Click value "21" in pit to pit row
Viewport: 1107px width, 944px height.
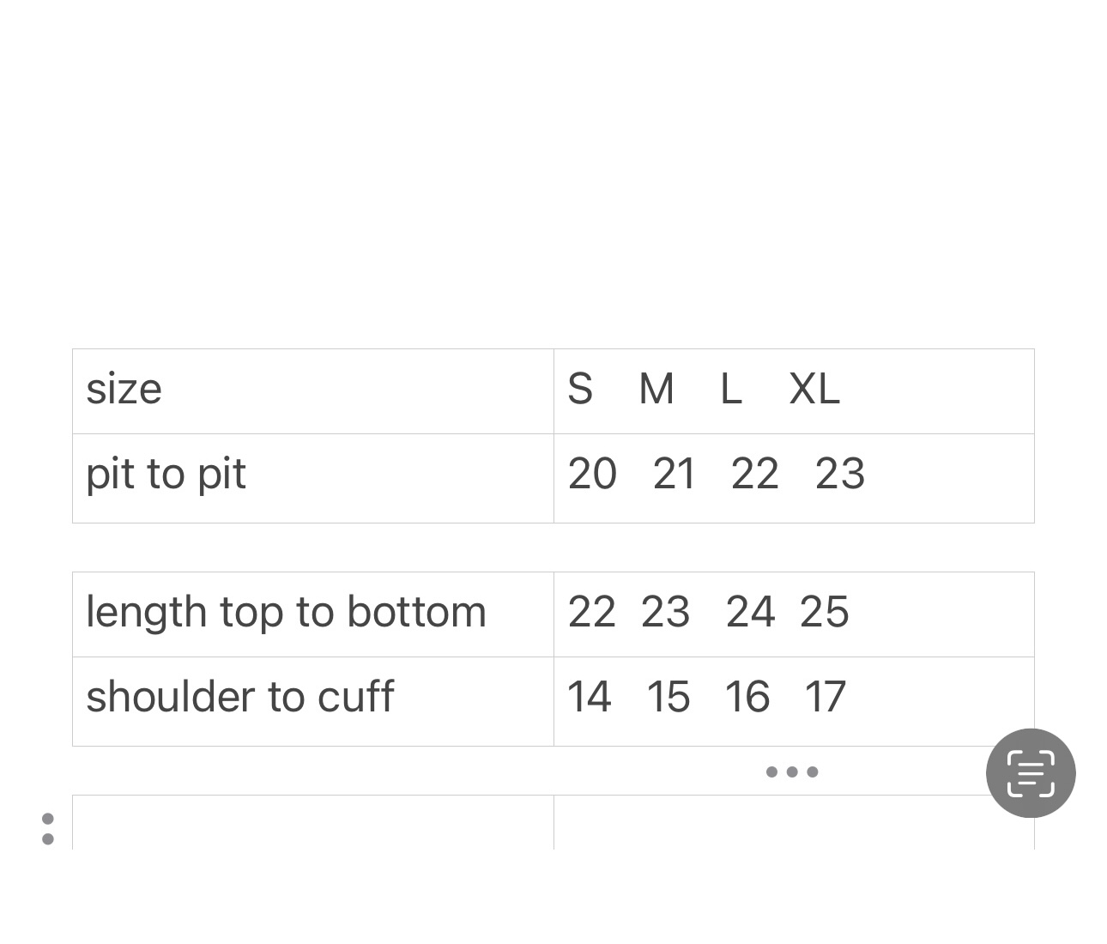[x=674, y=475]
